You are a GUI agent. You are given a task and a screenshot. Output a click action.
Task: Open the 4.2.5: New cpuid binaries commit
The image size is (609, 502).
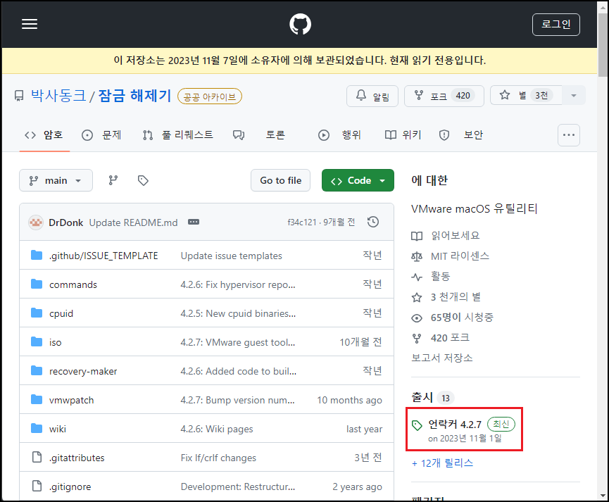238,313
